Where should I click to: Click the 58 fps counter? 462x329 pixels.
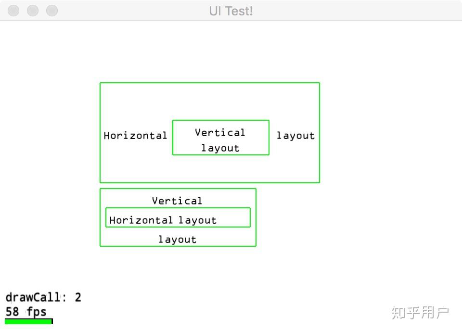pos(26,311)
